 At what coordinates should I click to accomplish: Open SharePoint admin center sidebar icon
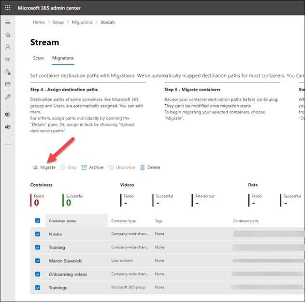8,115
